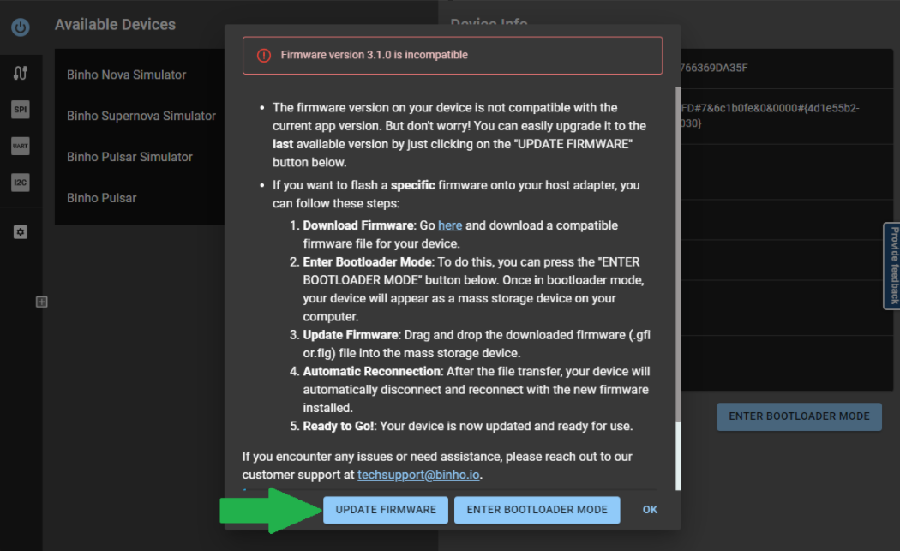The height and width of the screenshot is (551, 900).
Task: Click the plus expand icon below the sidebar
Action: tap(42, 302)
